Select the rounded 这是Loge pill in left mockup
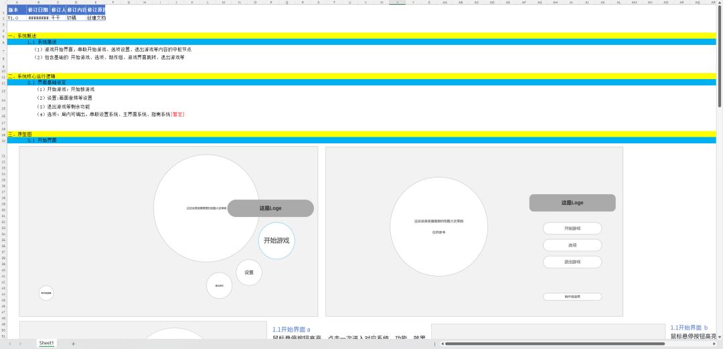The height and width of the screenshot is (349, 723). tap(270, 208)
